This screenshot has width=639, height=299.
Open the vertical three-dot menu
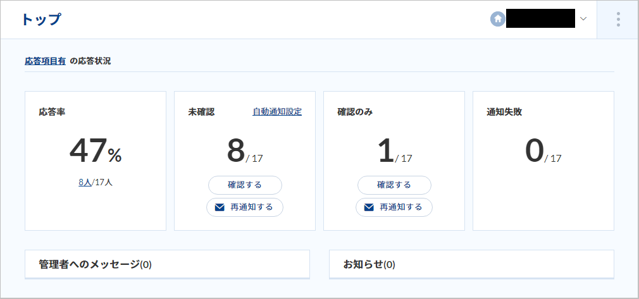(x=618, y=20)
